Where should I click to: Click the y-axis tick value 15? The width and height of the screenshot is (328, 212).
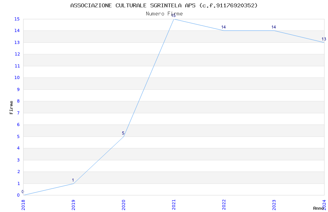[x=17, y=19]
